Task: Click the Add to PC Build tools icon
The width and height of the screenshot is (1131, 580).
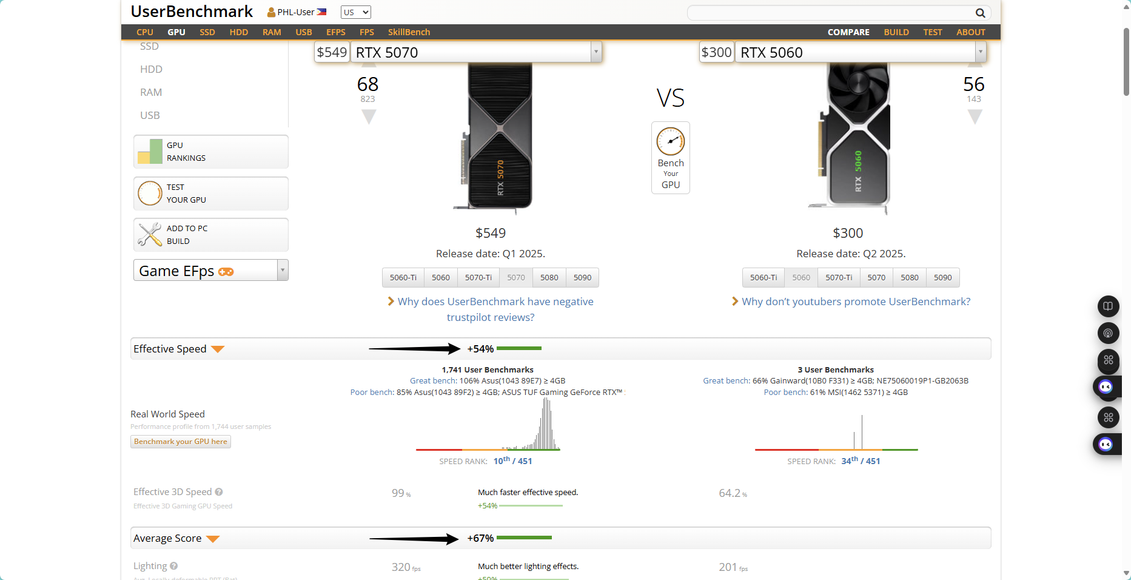Action: [x=150, y=235]
